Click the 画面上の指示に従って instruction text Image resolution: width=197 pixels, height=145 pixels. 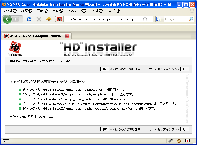[x=40, y=61]
